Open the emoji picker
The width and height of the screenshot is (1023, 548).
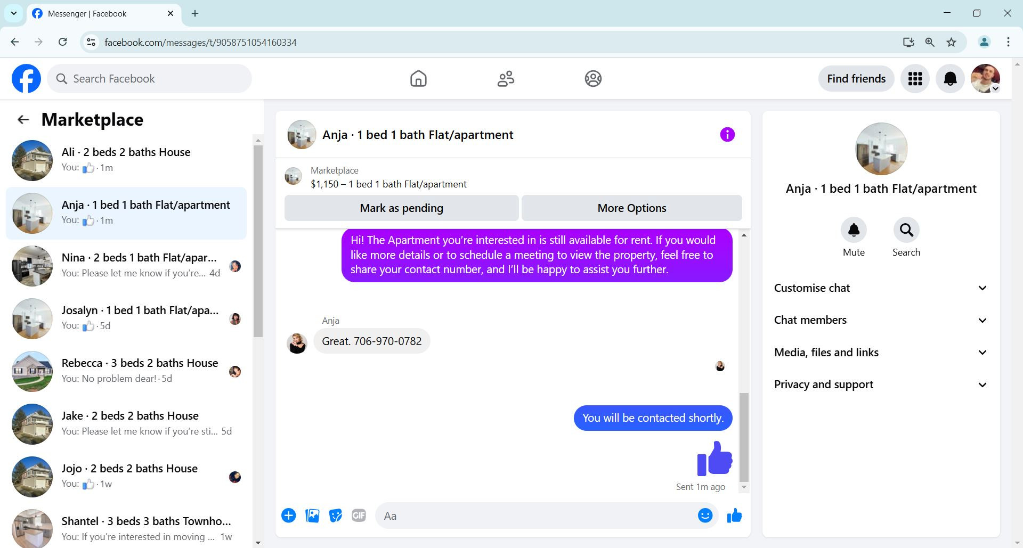tap(705, 516)
